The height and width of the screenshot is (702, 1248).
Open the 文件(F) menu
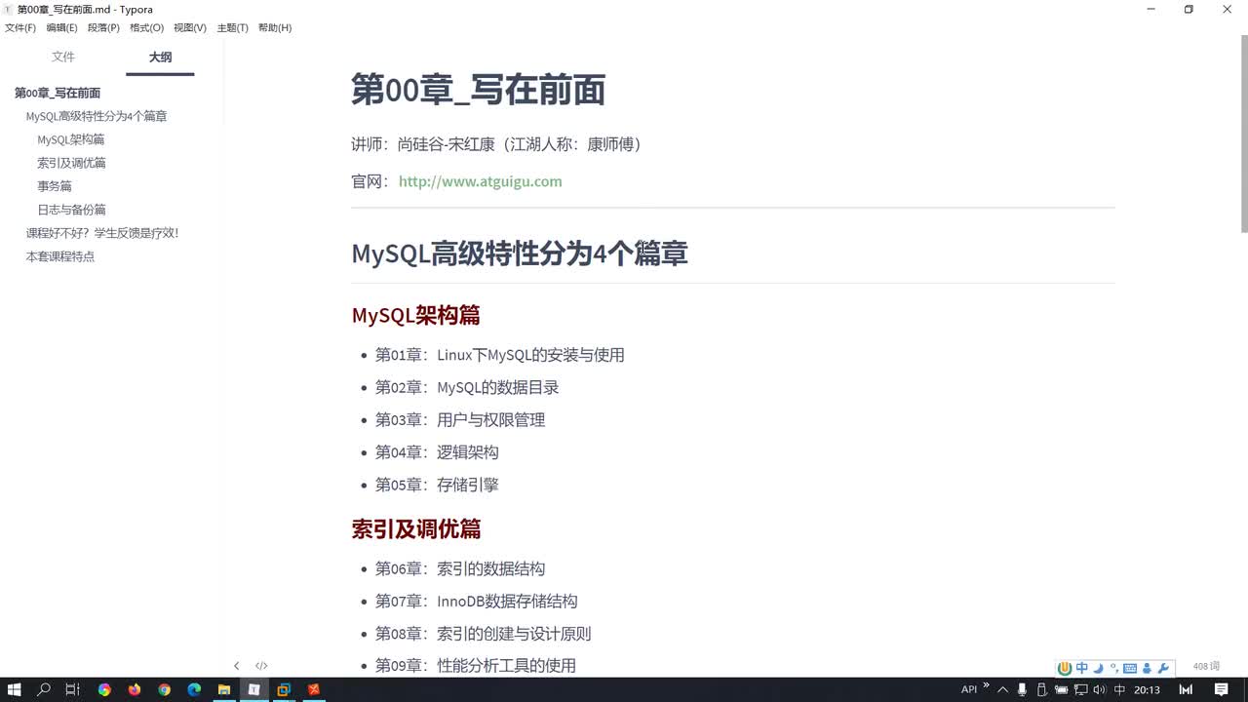coord(20,28)
